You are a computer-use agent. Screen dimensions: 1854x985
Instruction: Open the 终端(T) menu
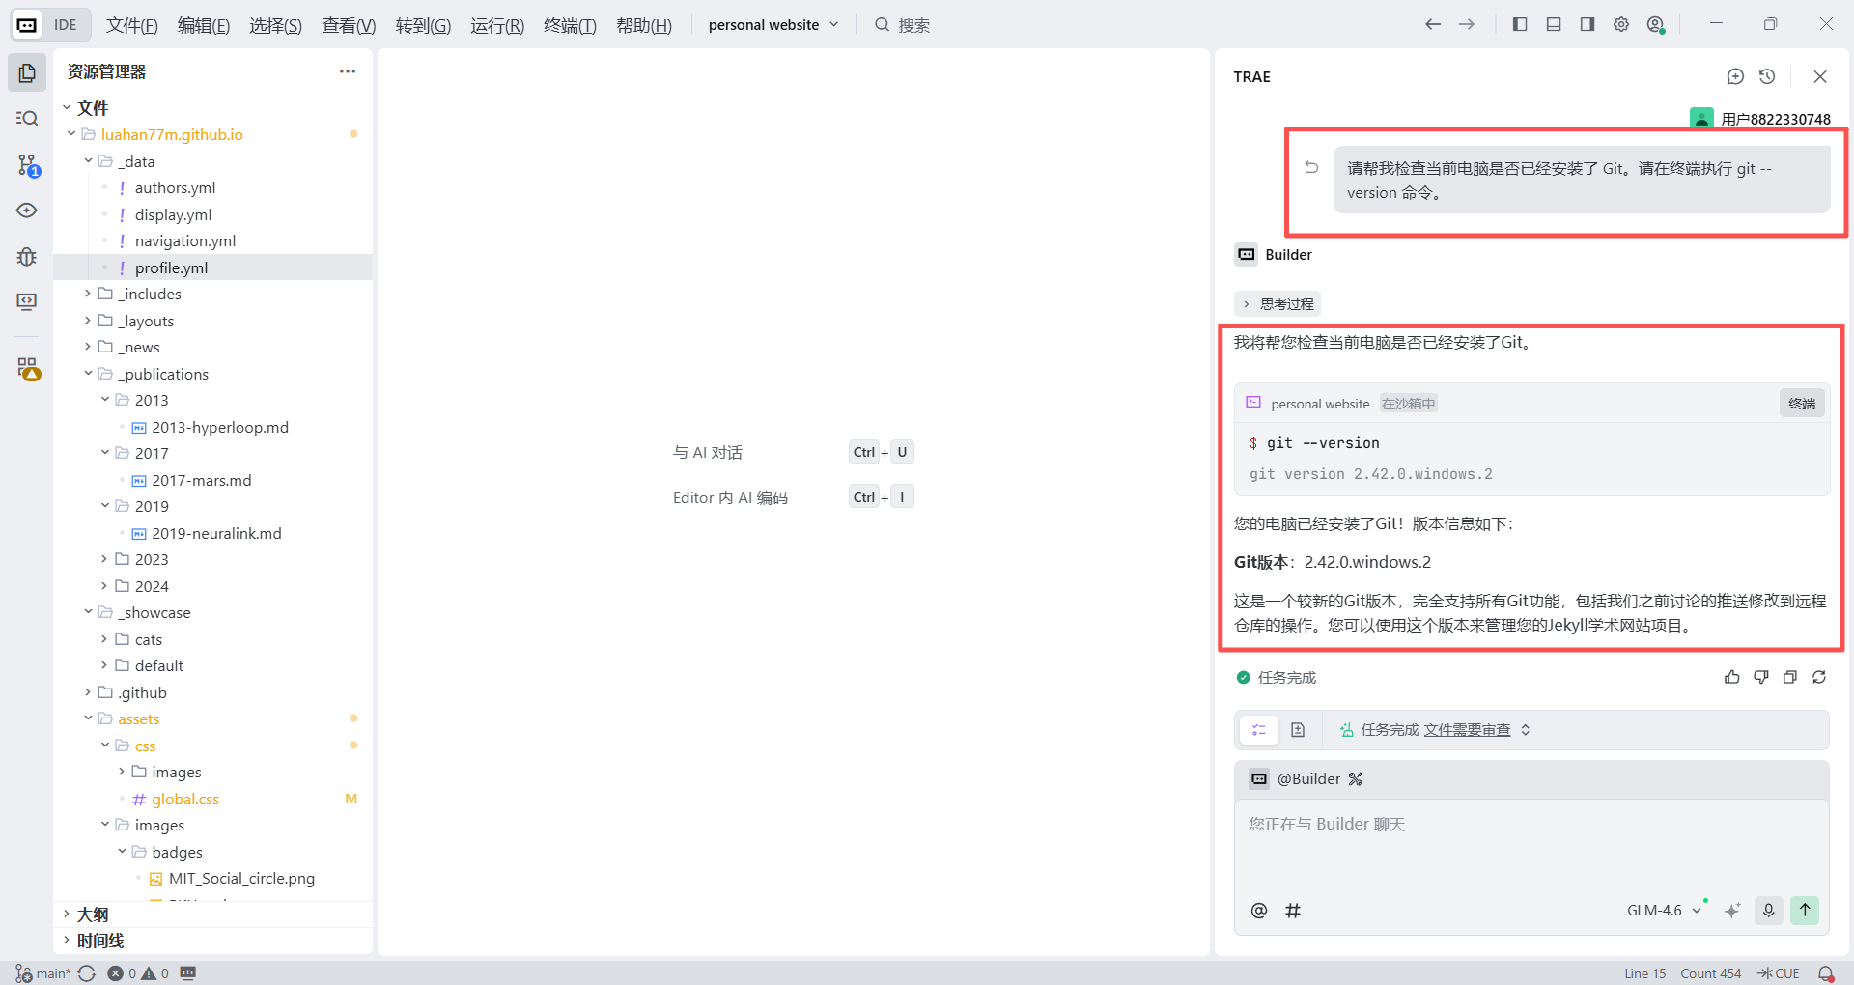pos(570,25)
